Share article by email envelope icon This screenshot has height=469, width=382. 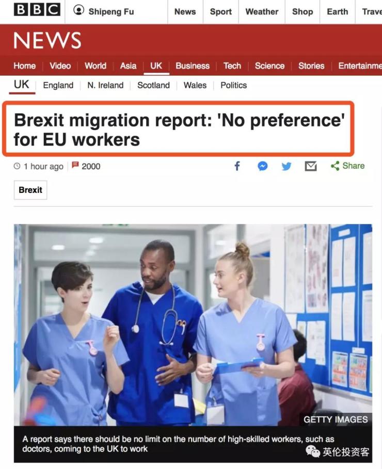[311, 166]
